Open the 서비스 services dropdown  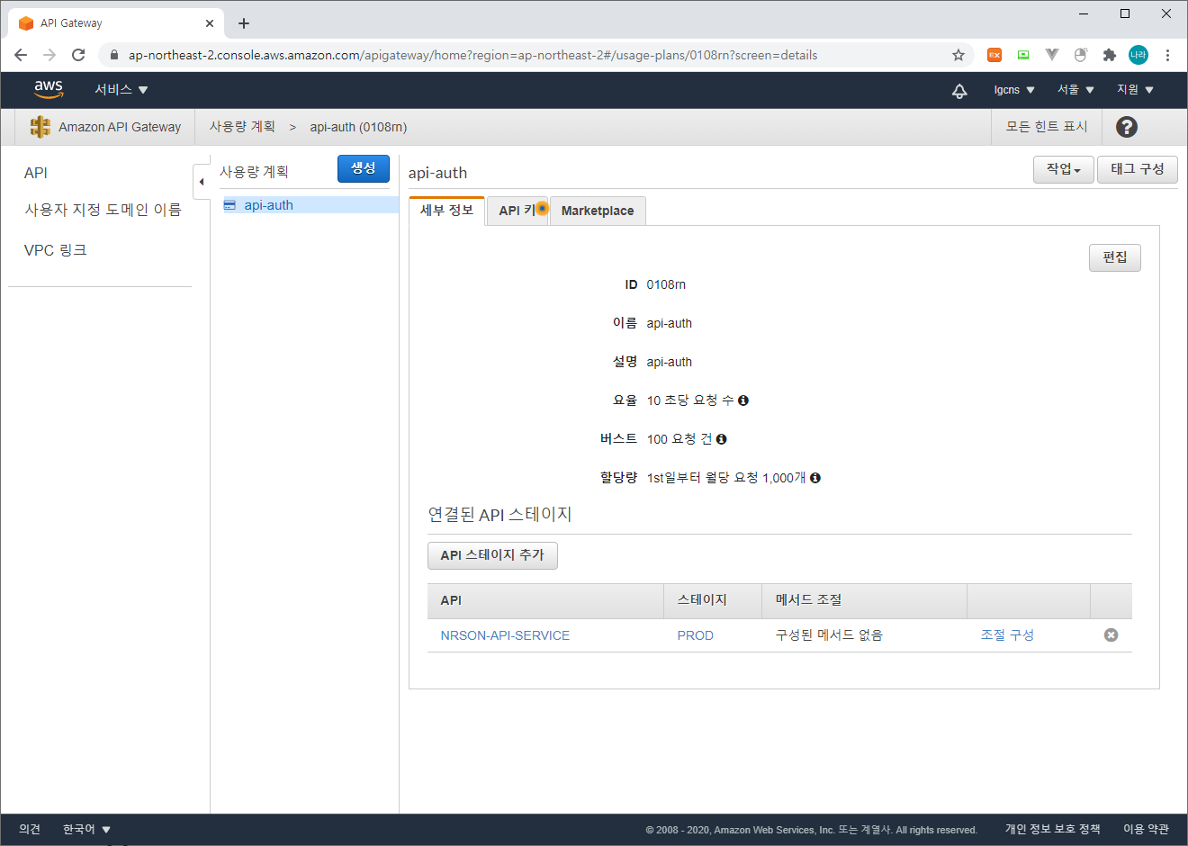[x=121, y=90]
